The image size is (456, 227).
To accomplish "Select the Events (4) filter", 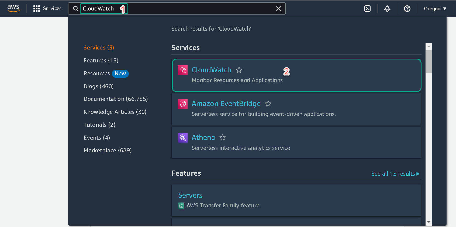I will coord(97,138).
